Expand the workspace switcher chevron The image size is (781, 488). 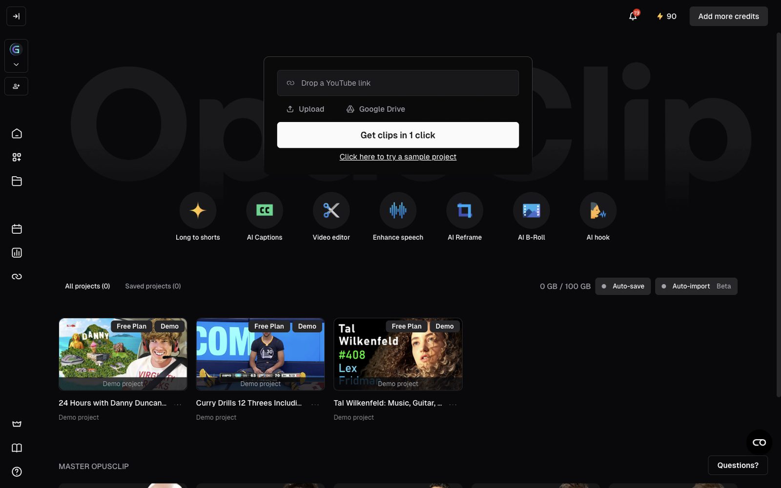pyautogui.click(x=16, y=64)
